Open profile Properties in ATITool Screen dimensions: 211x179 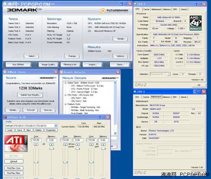(x=51, y=130)
